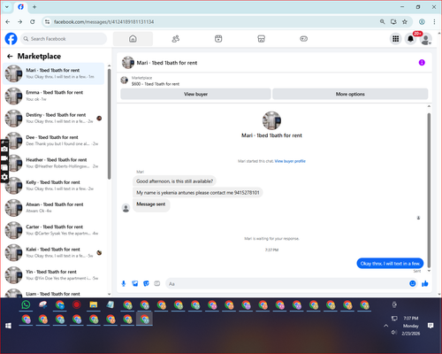The width and height of the screenshot is (442, 354).
Task: Click the message containing phone number 9415278101
Action: (198, 193)
